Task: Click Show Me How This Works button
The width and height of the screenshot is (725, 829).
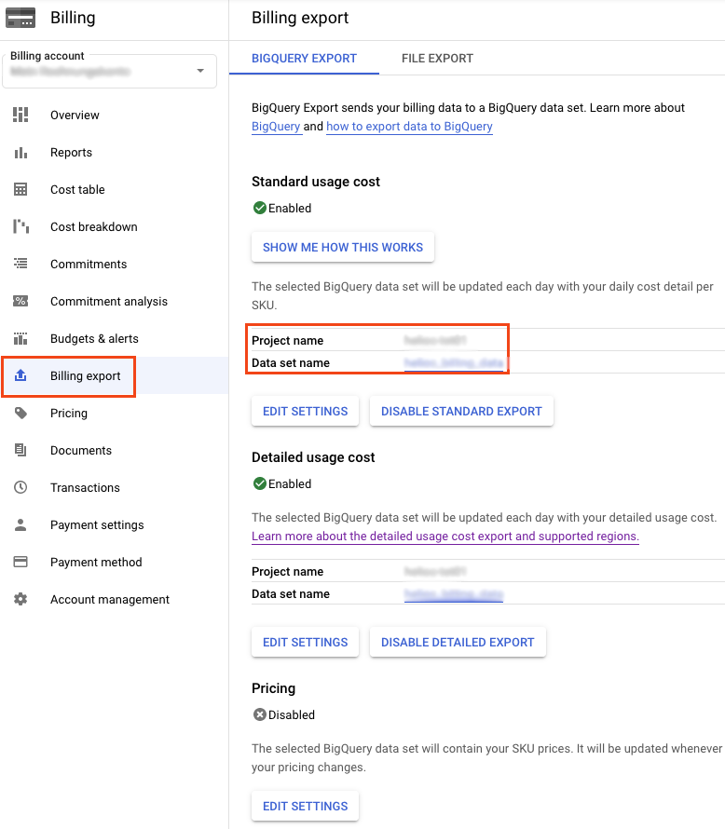Action: click(x=343, y=247)
